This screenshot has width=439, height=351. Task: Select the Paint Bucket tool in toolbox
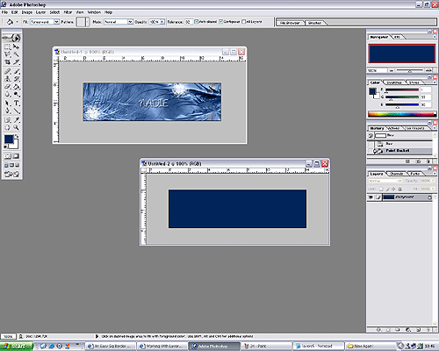[x=17, y=87]
